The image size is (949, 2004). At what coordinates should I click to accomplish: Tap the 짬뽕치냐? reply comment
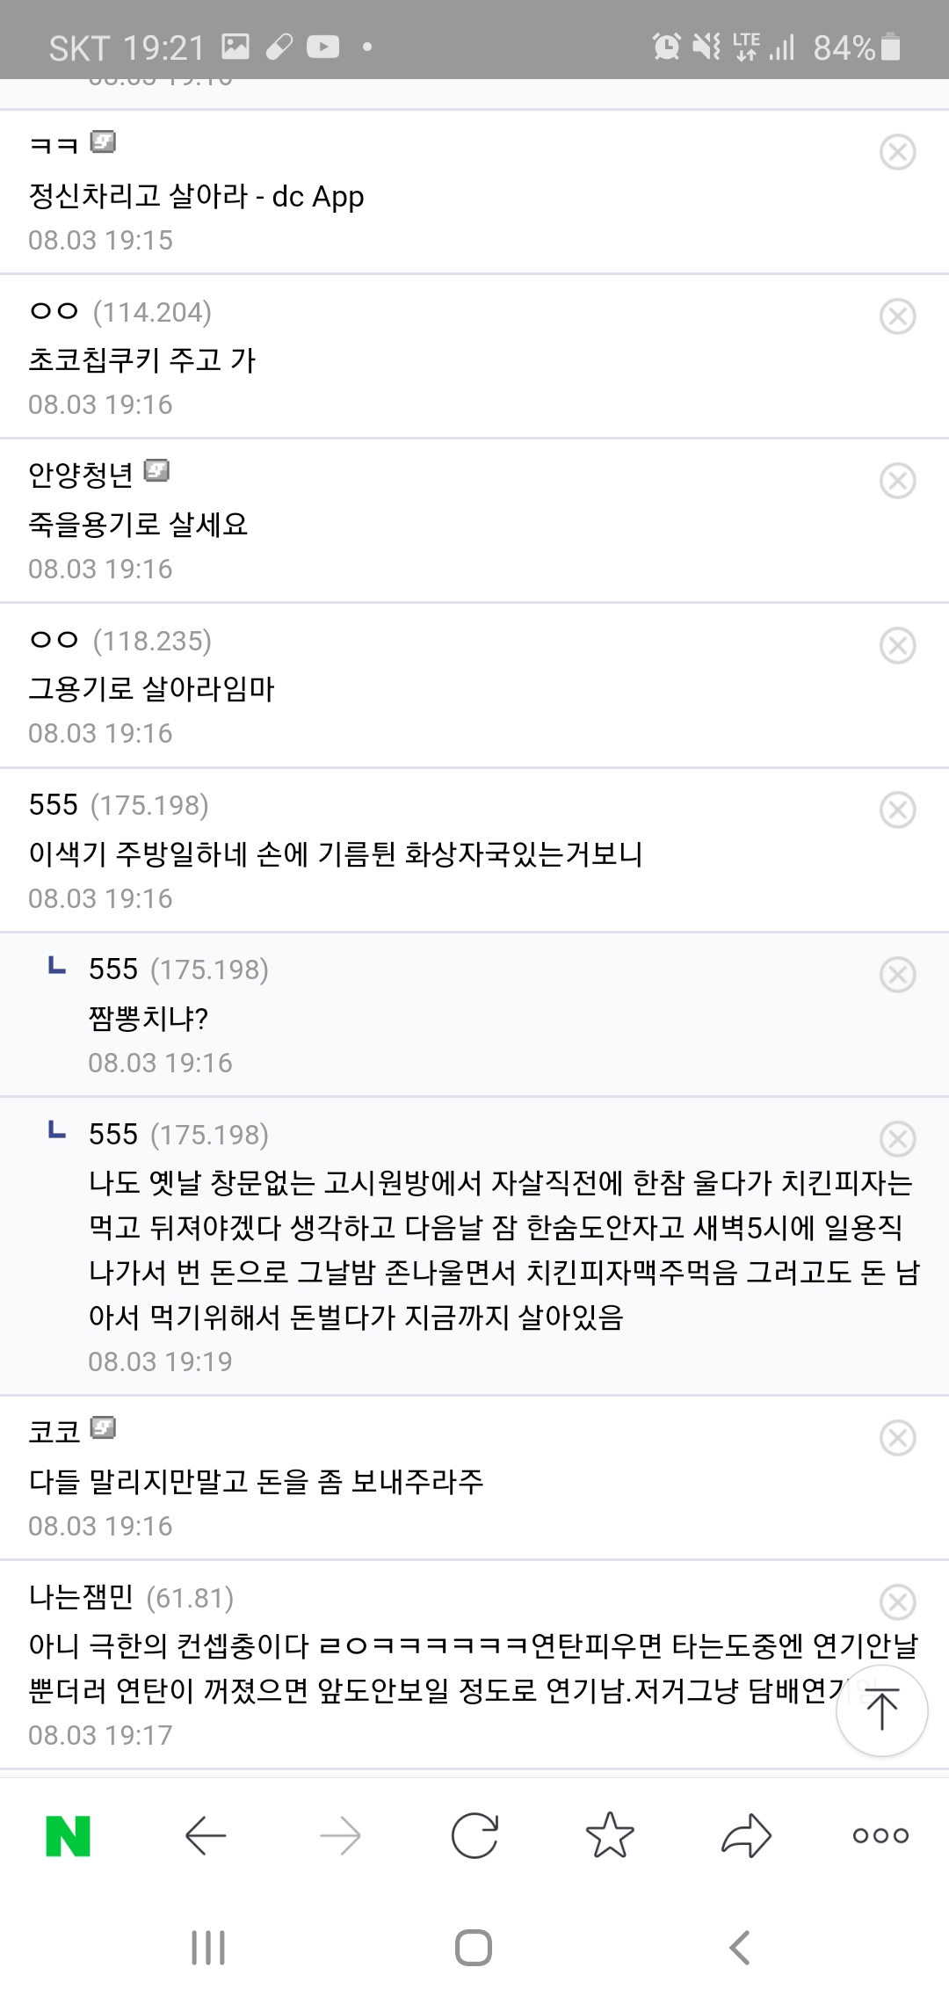[x=148, y=1018]
